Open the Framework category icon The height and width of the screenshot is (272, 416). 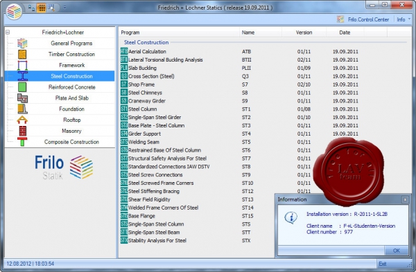coord(22,65)
